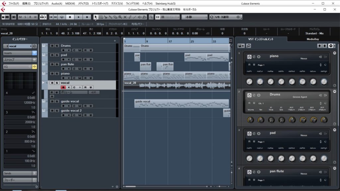Viewport: 340px width, 191px height.
Task: Open the MIDI(M) menu
Action: 70,3
